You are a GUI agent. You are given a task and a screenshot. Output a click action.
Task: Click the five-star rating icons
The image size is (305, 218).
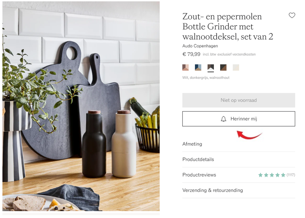pyautogui.click(x=272, y=175)
